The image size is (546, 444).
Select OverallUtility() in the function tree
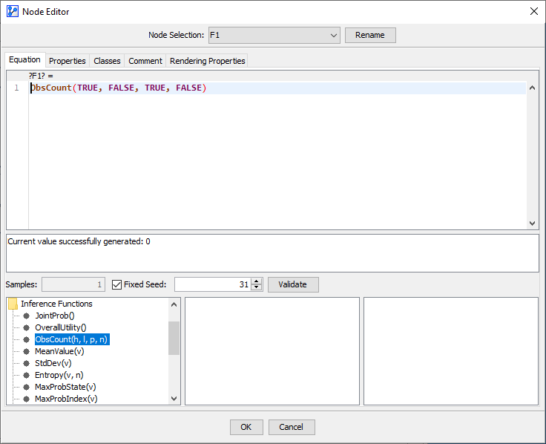(x=61, y=327)
